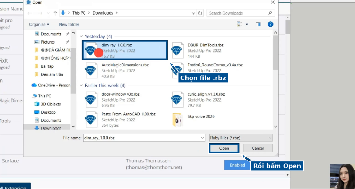This screenshot has height=189, width=355.
Task: Open pinned Documents quick access item
Action: click(48, 34)
